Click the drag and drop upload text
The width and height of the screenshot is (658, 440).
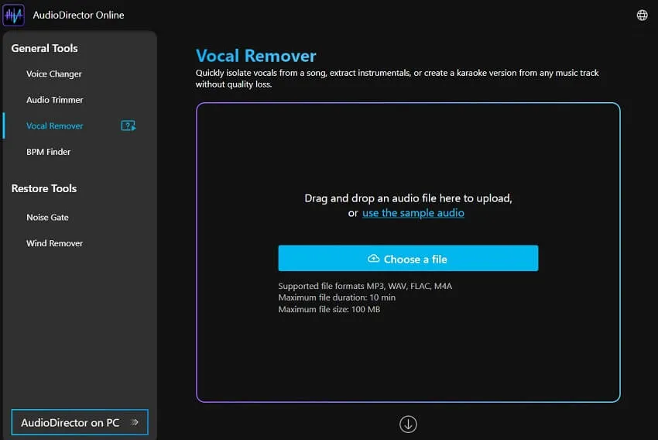point(408,198)
